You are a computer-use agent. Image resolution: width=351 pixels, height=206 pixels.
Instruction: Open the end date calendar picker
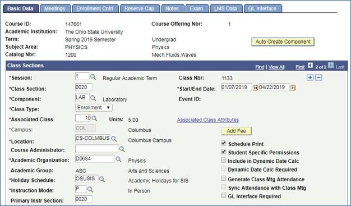293,88
